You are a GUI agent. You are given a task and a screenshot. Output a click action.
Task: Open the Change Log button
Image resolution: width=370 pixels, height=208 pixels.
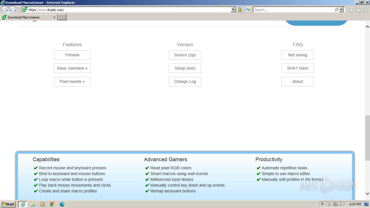pyautogui.click(x=185, y=81)
